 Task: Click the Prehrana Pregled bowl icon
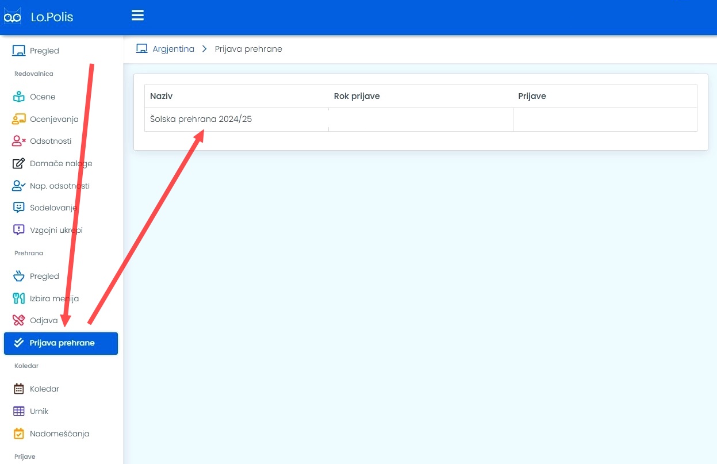19,276
